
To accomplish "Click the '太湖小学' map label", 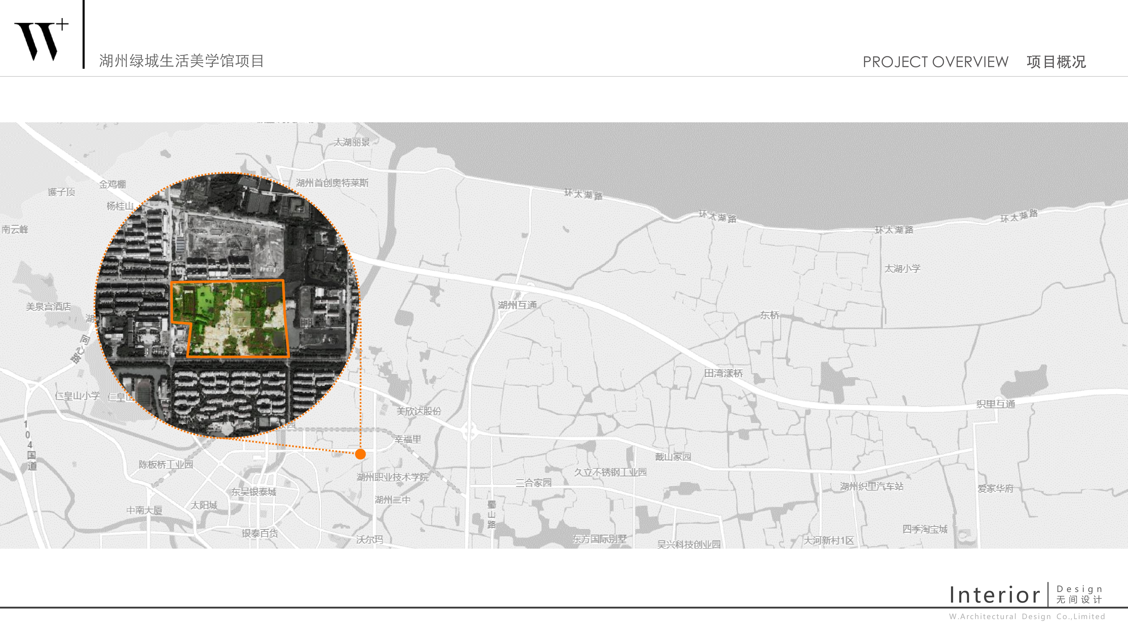I will 902,268.
